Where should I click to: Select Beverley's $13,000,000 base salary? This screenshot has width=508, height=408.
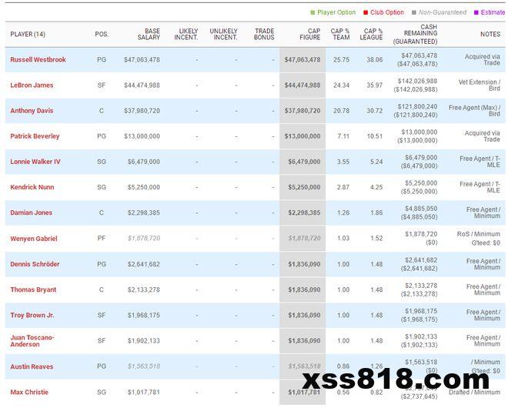[x=142, y=136]
